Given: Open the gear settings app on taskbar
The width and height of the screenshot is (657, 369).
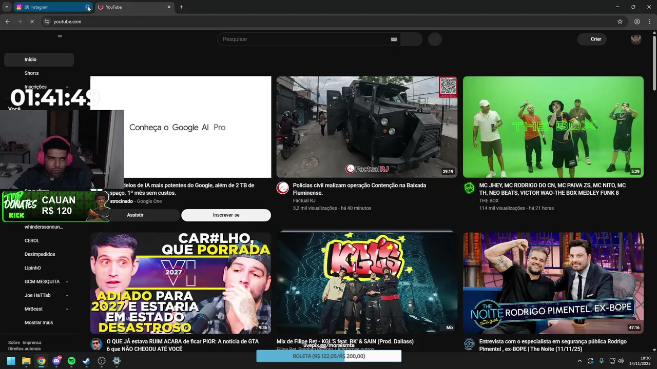Looking at the screenshot, I should pos(117,361).
